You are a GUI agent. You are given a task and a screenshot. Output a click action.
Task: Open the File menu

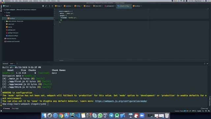coord(13,1)
